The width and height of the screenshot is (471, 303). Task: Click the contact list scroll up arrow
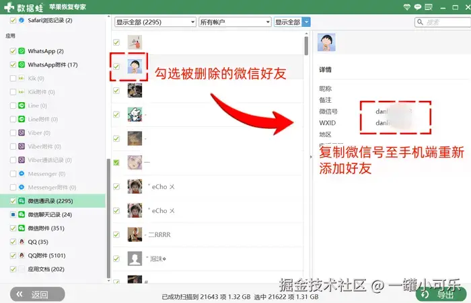click(306, 34)
